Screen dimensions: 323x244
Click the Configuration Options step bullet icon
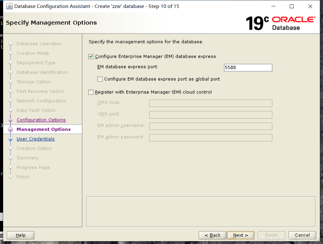[x=10, y=120]
